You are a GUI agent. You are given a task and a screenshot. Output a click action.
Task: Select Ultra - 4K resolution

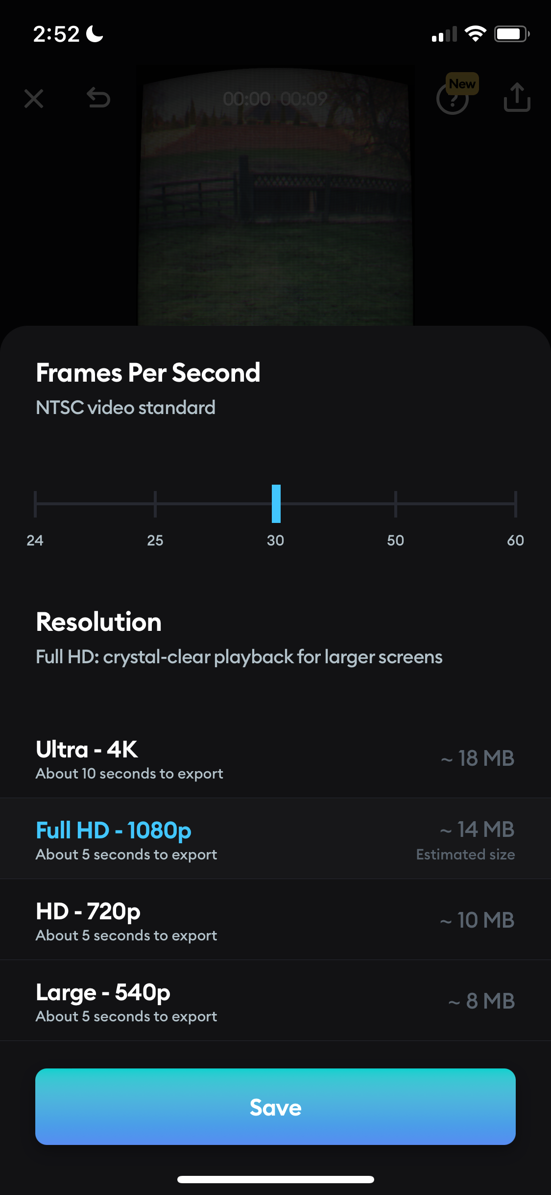[275, 758]
